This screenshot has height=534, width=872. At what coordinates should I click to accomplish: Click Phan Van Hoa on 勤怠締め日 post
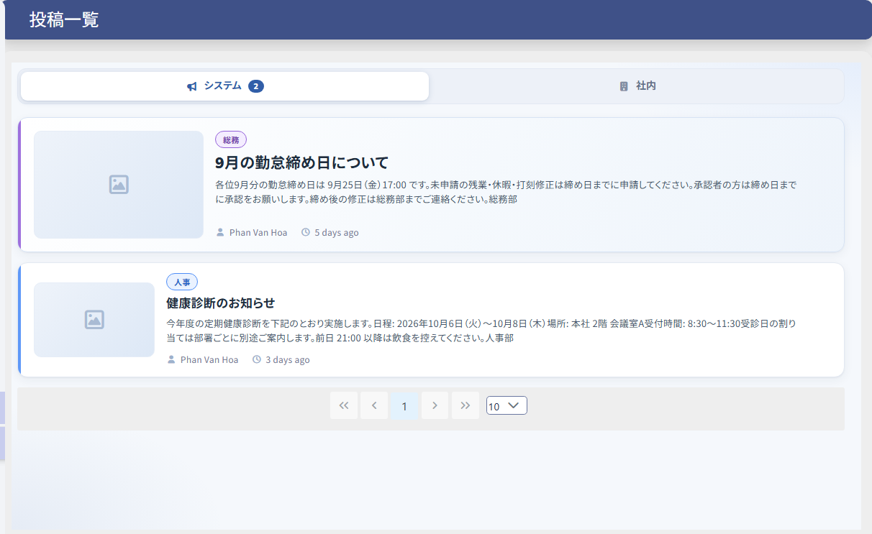pos(258,232)
